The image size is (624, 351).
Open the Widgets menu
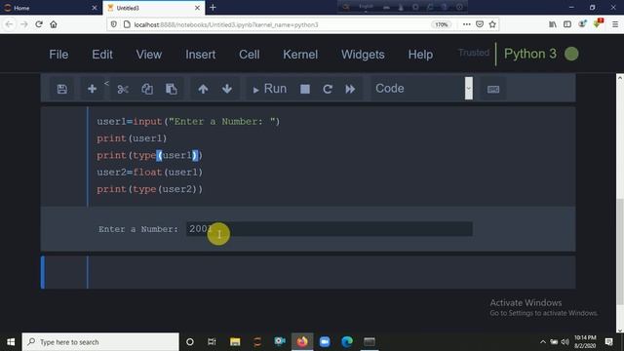[363, 55]
